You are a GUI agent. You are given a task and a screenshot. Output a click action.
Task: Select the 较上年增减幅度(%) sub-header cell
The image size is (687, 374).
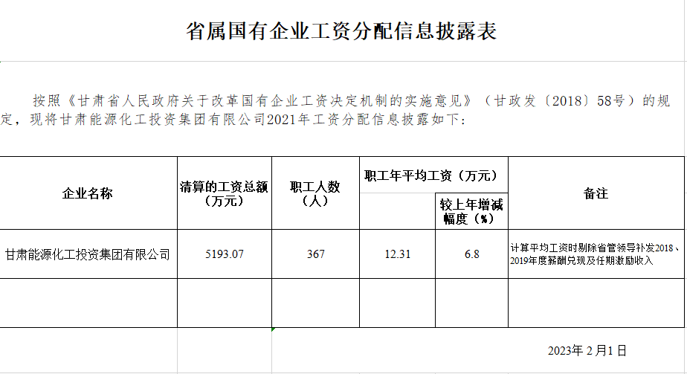click(x=471, y=211)
